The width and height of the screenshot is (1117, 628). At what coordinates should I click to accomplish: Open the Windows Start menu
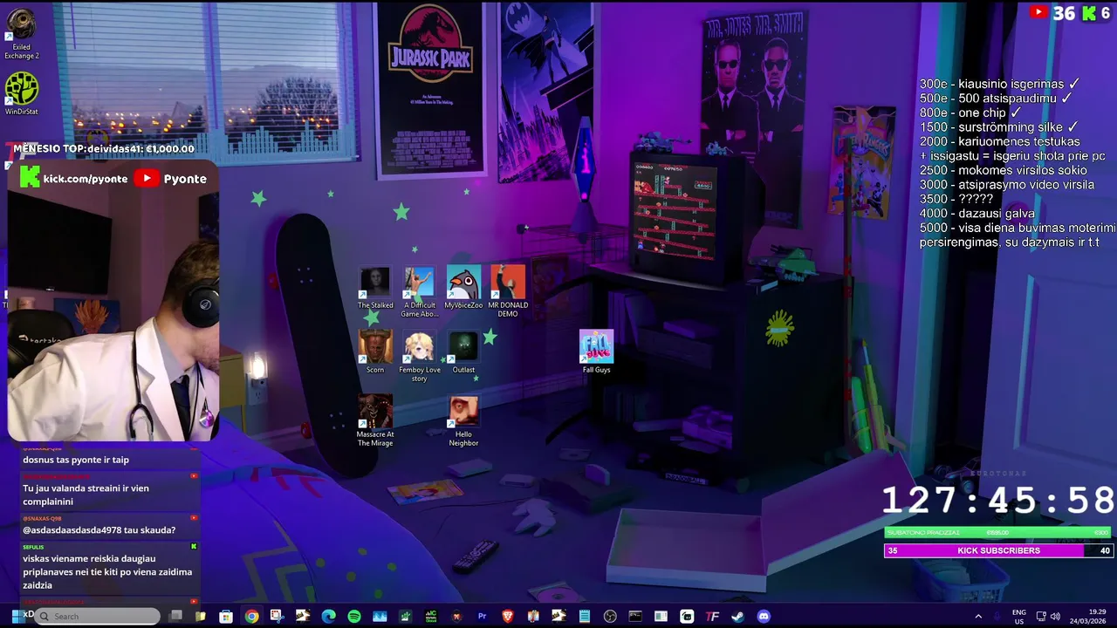18,617
